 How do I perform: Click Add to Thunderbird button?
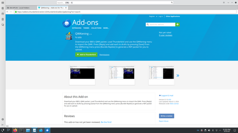point(86,55)
